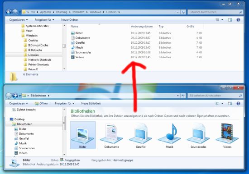Select Desktop in navigation pane
The width and height of the screenshot is (249, 174).
pos(17,119)
